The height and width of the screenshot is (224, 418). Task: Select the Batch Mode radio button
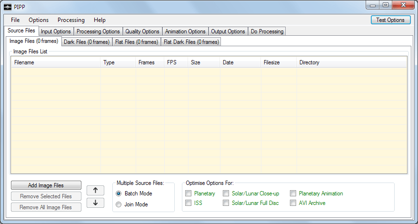(x=119, y=193)
